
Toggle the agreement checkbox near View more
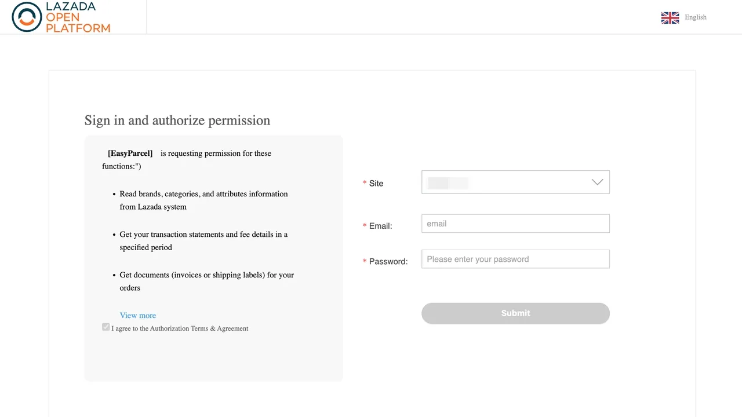[x=106, y=327]
